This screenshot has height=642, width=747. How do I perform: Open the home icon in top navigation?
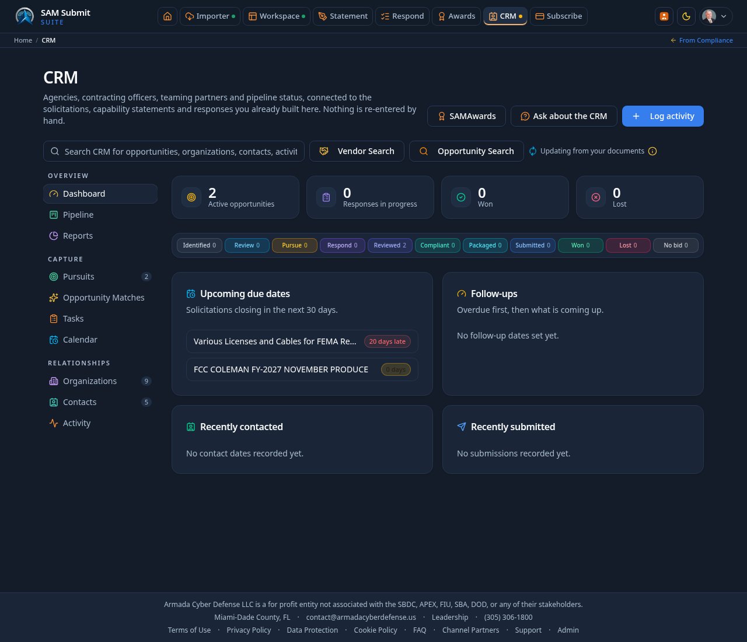click(167, 16)
